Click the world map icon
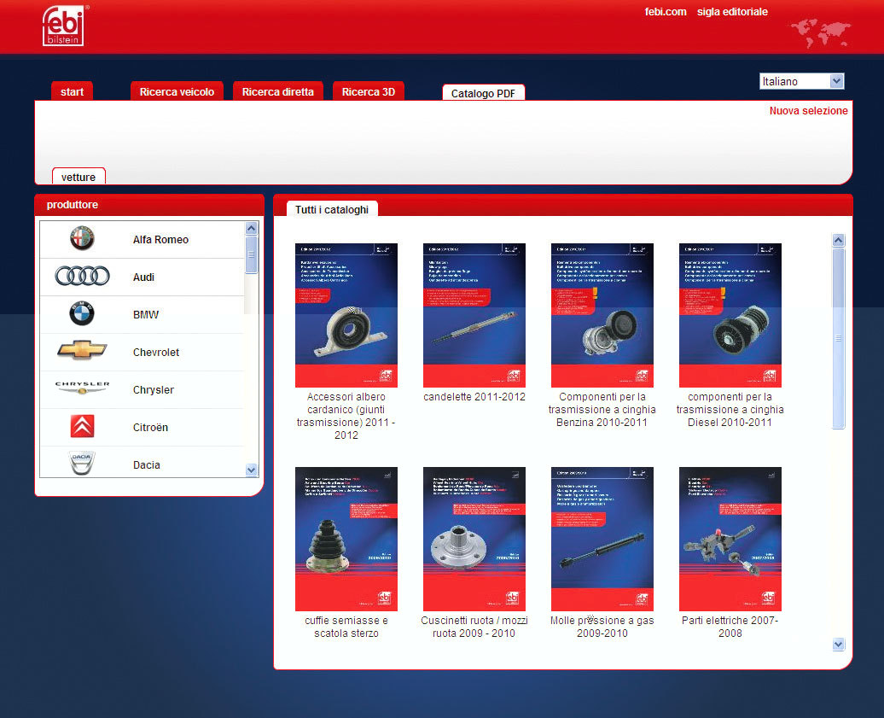 click(820, 33)
